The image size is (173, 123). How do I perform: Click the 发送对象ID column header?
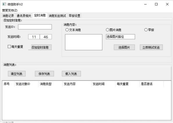[26, 84]
